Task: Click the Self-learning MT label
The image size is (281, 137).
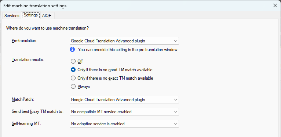Action: tap(26, 123)
